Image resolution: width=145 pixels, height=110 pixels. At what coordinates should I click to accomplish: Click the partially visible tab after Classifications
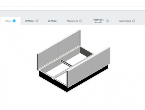[143, 21]
